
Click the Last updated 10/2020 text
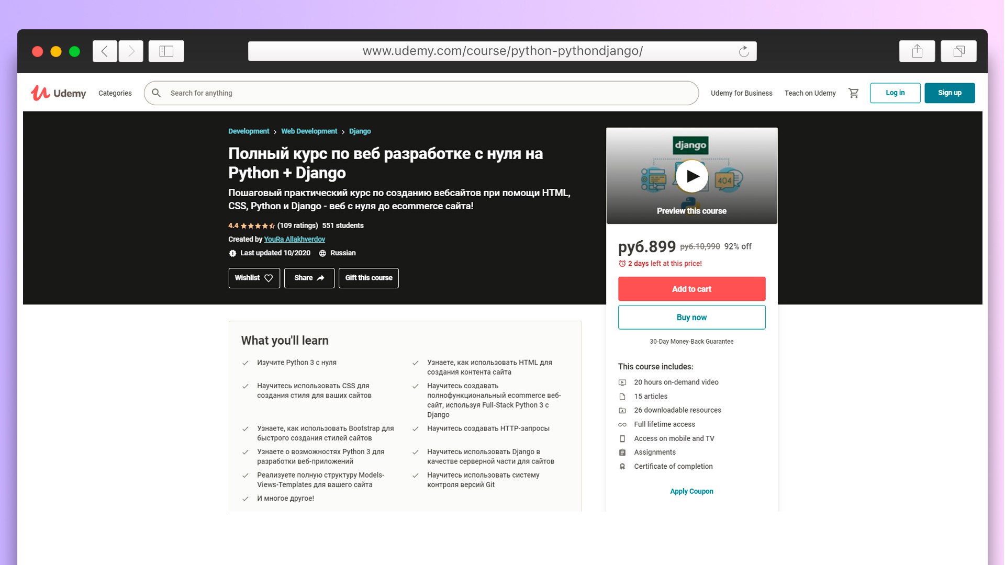click(275, 253)
